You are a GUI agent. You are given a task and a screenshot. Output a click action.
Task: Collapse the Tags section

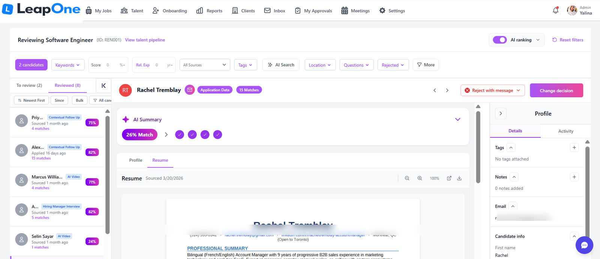pyautogui.click(x=511, y=147)
